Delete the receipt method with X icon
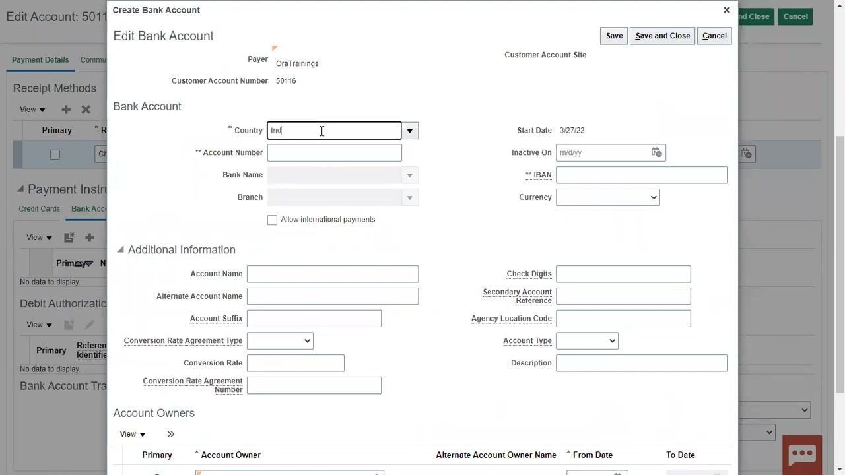Viewport: 845px width, 475px height. (86, 110)
